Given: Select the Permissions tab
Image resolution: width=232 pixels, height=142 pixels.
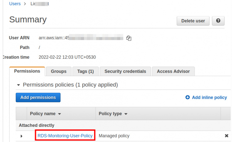Looking at the screenshot, I should pyautogui.click(x=27, y=71).
